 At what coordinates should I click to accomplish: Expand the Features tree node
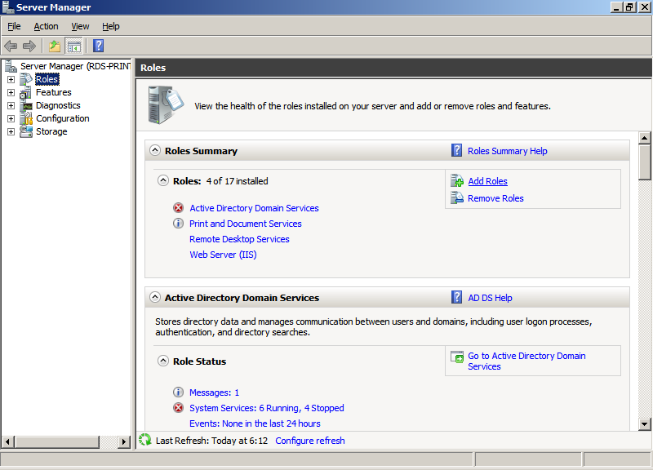point(11,92)
